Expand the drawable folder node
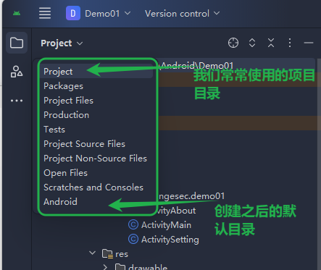The height and width of the screenshot is (270, 321). [x=105, y=267]
